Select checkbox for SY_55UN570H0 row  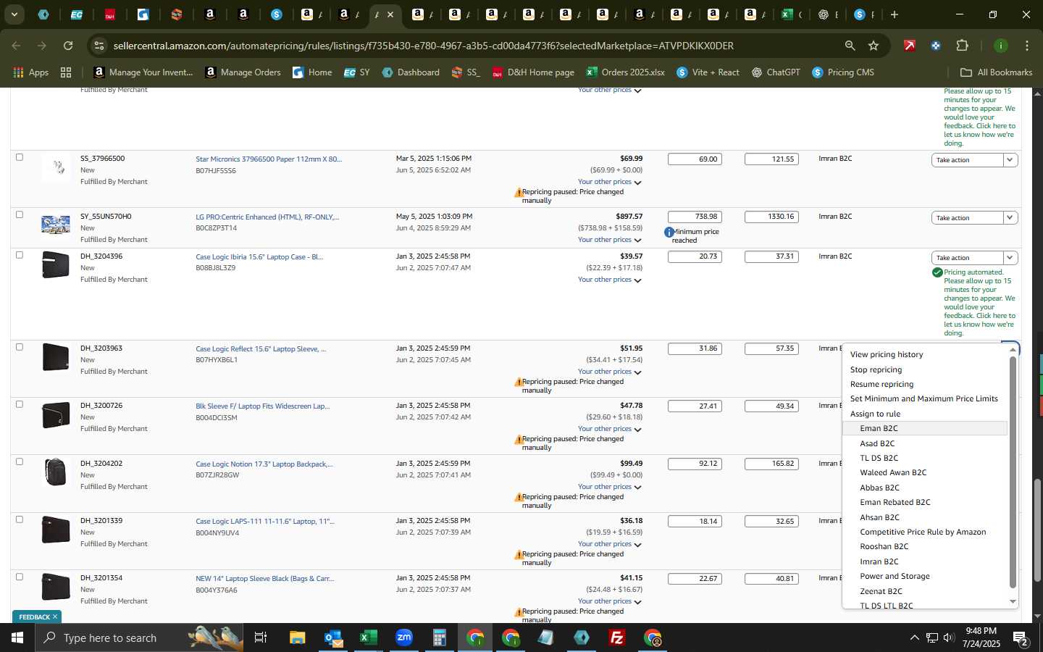click(20, 214)
